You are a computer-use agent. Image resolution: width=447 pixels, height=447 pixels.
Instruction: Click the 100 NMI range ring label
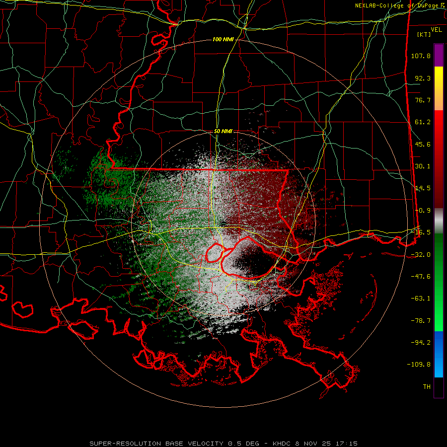pos(223,39)
